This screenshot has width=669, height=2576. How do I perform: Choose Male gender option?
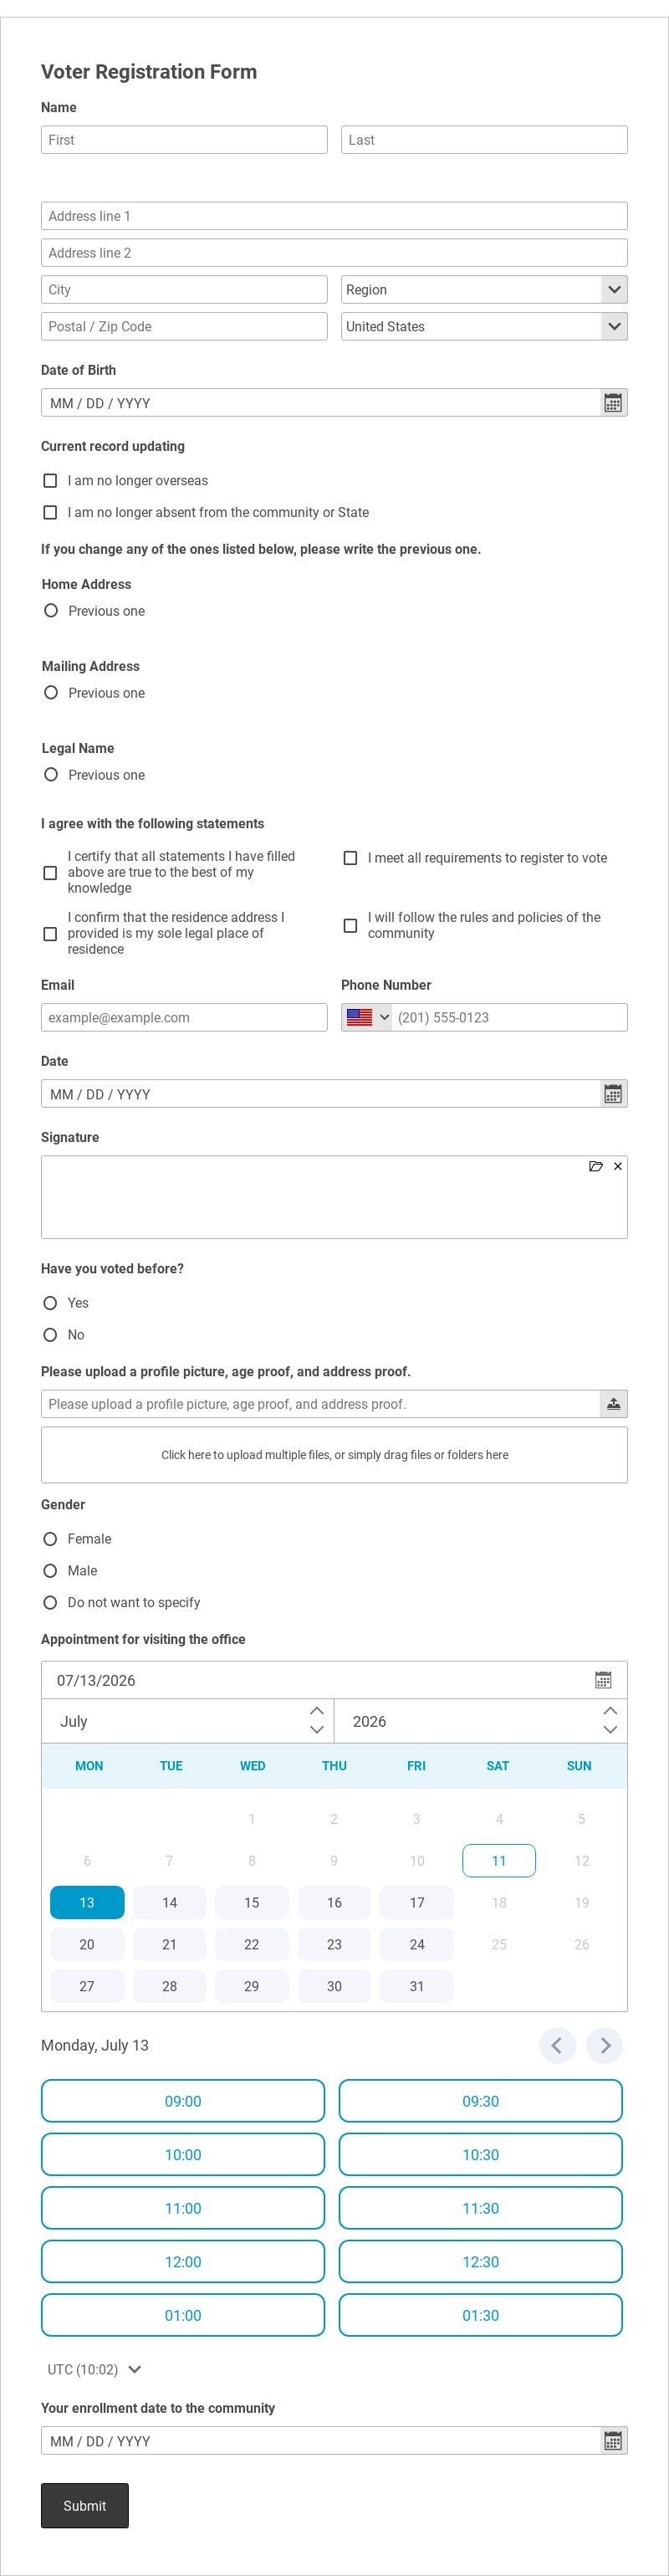pyautogui.click(x=50, y=1571)
